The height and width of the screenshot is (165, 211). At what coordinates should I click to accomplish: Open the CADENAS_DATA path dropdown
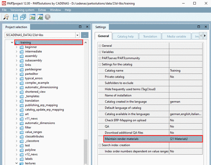click(77, 35)
